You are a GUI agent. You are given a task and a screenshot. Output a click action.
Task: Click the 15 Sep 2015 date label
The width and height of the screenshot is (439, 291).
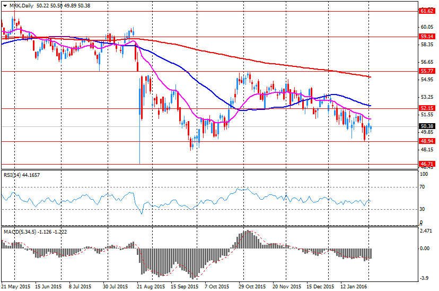tap(185, 287)
